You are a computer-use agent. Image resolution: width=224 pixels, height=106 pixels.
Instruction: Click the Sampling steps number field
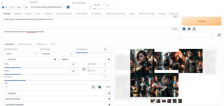point(106,50)
